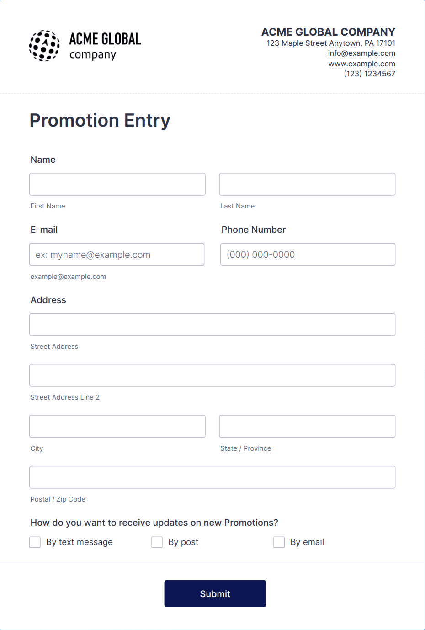This screenshot has width=425, height=630.
Task: Click into the E-mail field
Action: pyautogui.click(x=117, y=254)
